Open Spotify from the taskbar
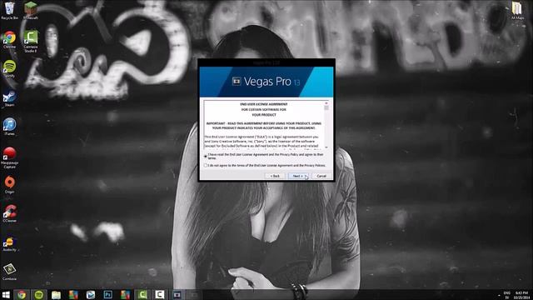 coord(39,294)
